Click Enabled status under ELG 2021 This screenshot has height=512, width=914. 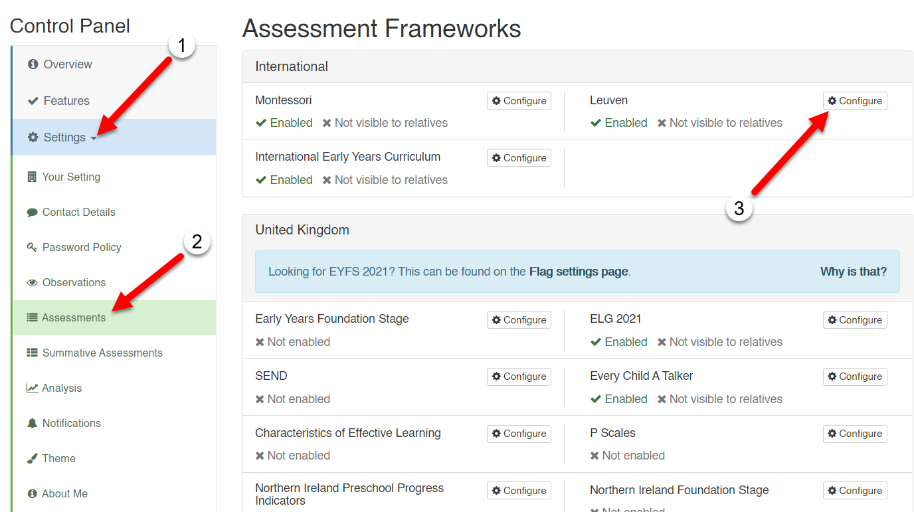[x=619, y=342]
